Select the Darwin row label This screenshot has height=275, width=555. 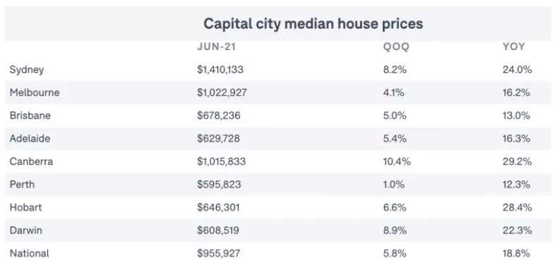click(26, 231)
